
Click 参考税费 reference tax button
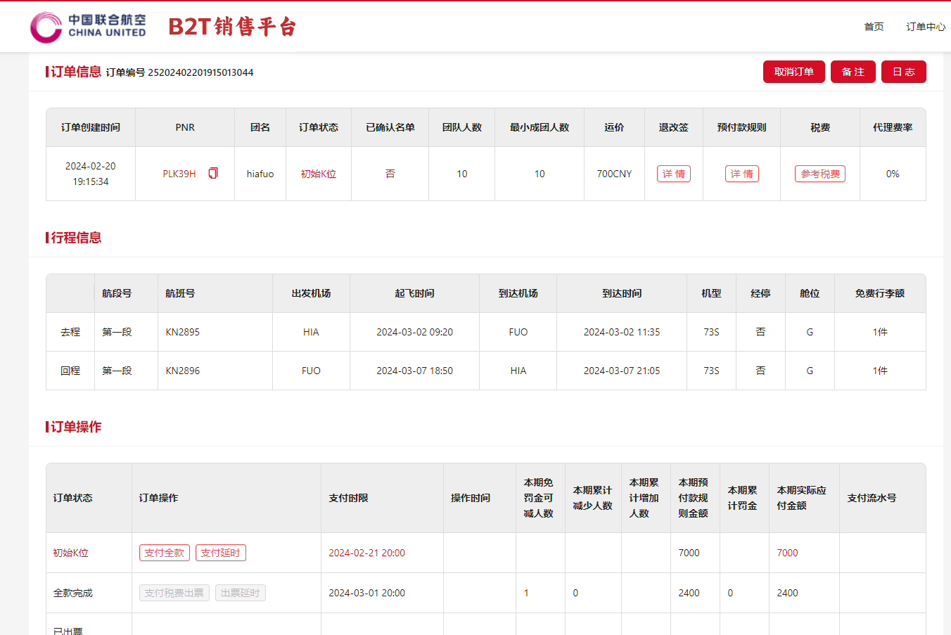tap(819, 174)
